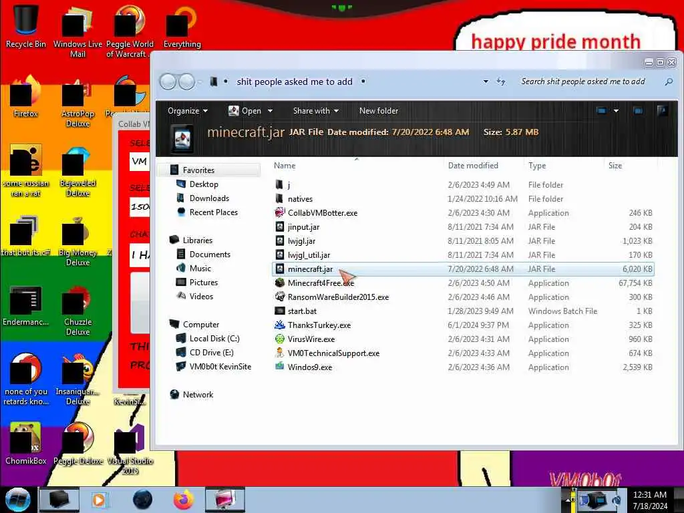Viewport: 684px width, 513px height.
Task: Select Libraries in the navigation pane
Action: (x=198, y=240)
